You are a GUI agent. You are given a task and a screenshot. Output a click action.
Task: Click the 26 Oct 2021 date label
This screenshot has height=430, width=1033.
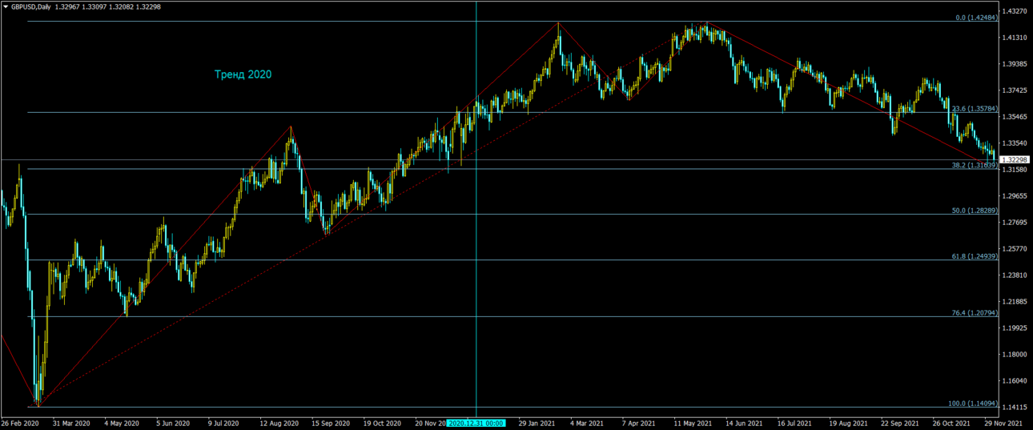tap(952, 423)
